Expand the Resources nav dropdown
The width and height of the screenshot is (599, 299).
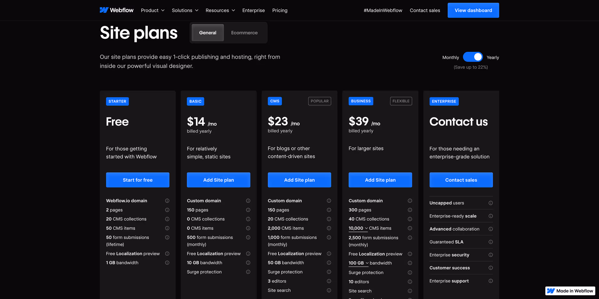[220, 10]
